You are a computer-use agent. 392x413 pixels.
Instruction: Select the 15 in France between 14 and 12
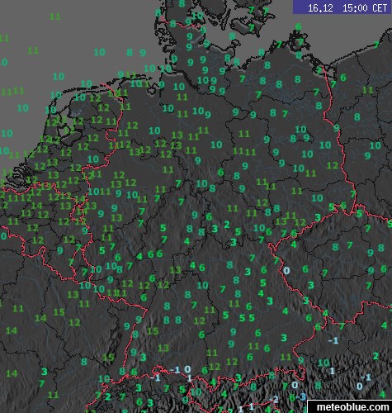click(59, 312)
